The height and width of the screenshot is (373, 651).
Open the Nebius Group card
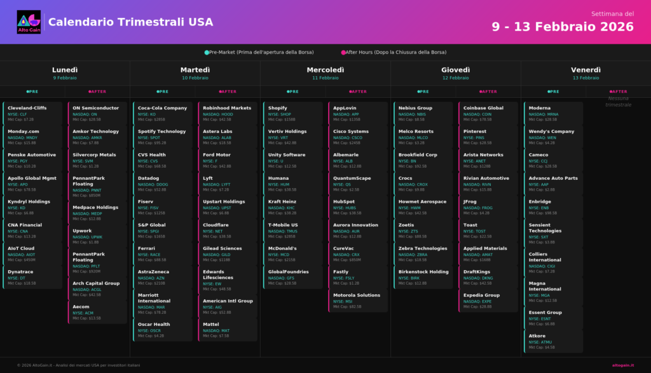click(x=423, y=113)
